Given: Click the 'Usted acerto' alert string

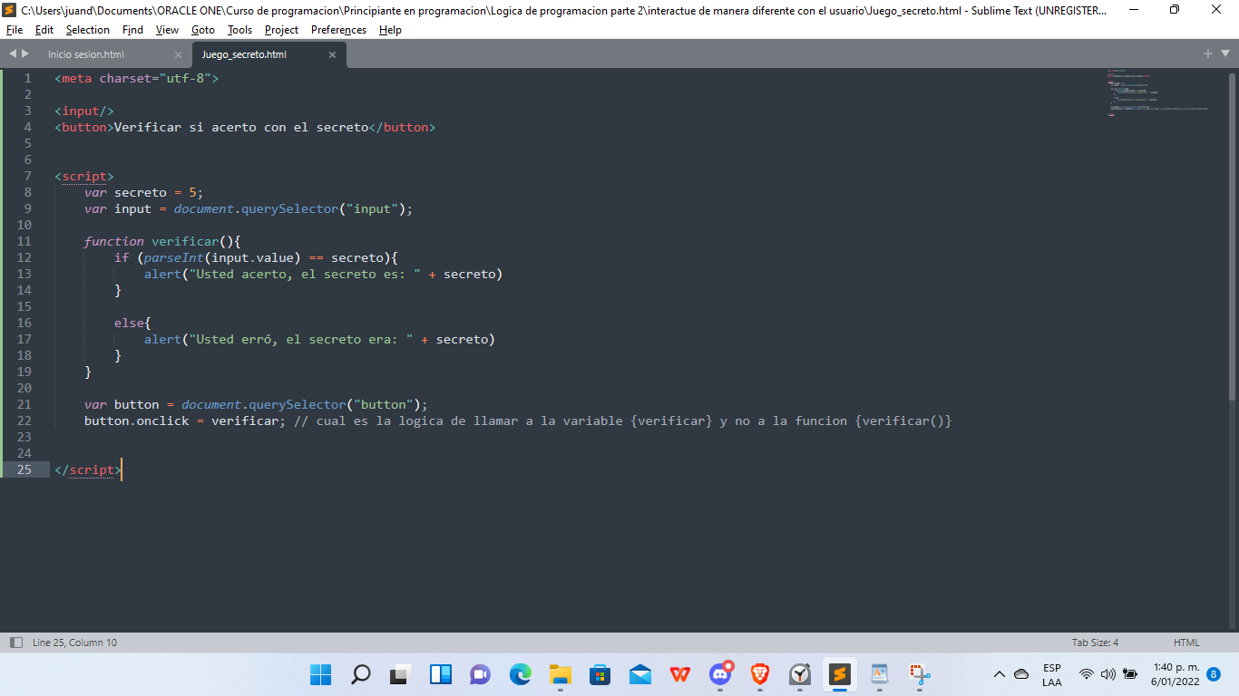Looking at the screenshot, I should click(305, 274).
